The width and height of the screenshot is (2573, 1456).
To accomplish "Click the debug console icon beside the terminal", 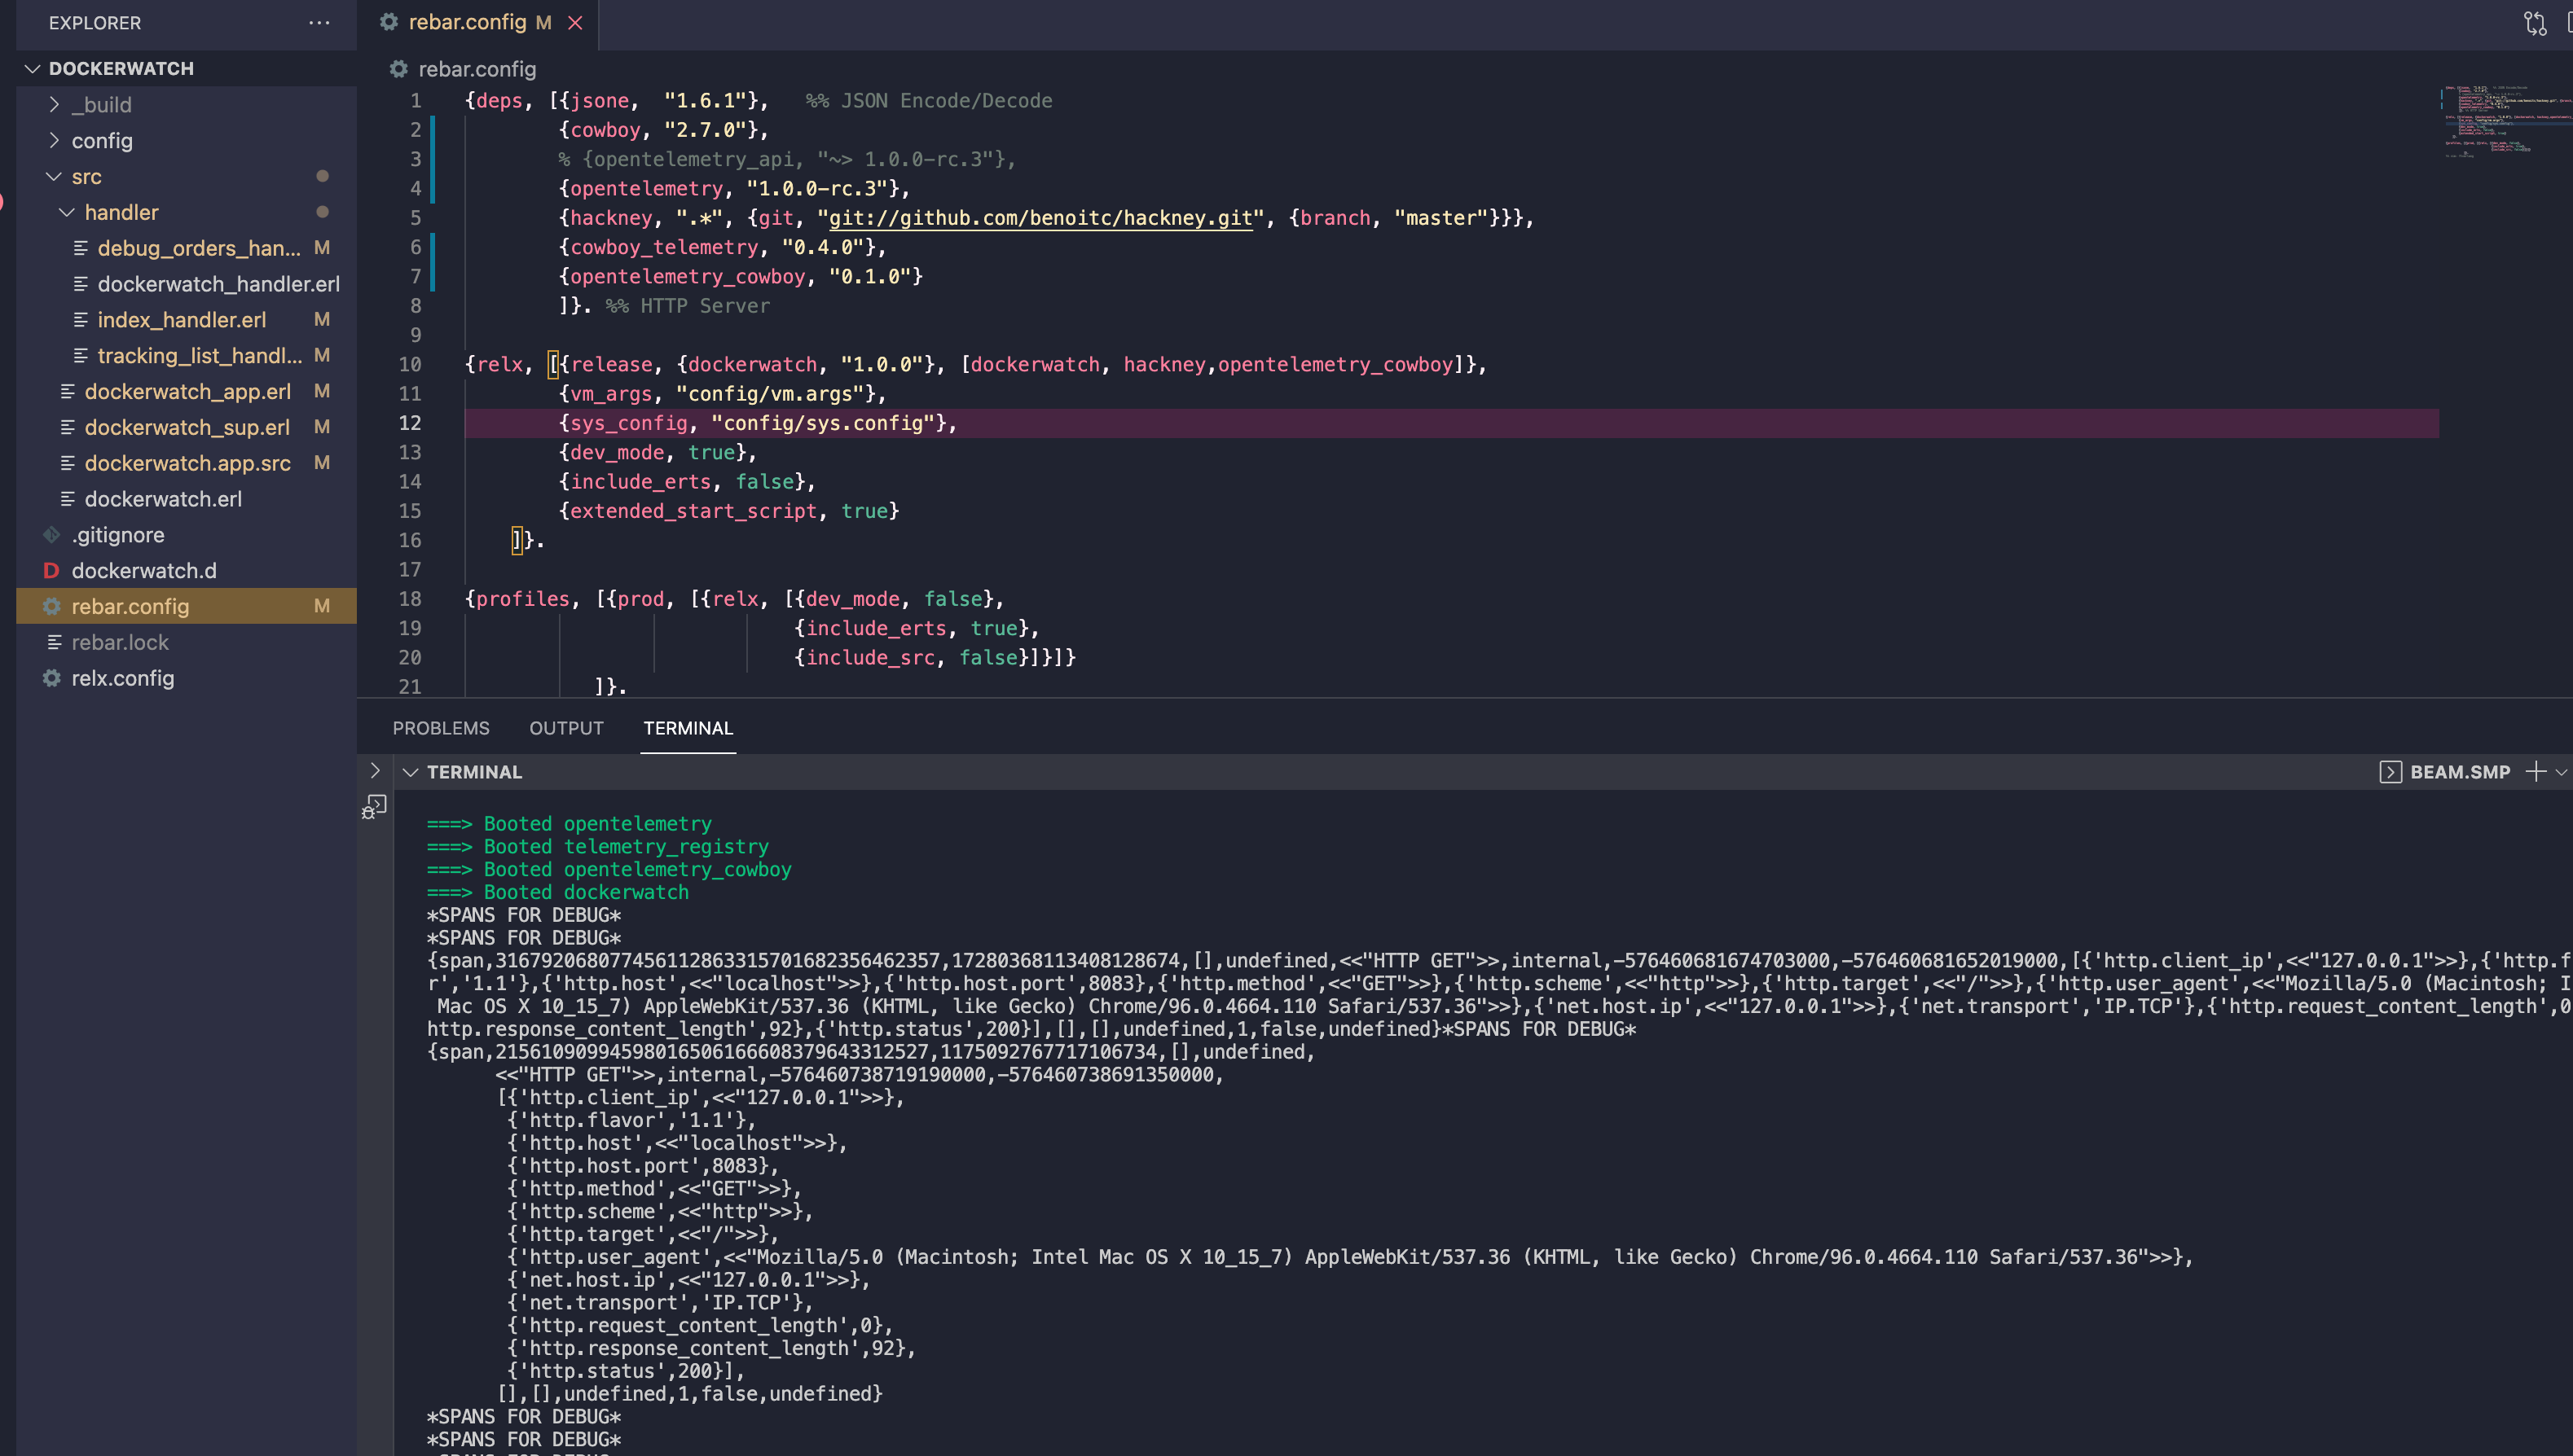I will [374, 806].
